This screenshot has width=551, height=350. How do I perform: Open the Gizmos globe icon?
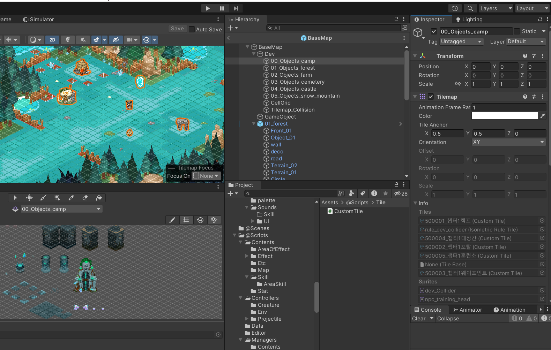click(x=147, y=40)
